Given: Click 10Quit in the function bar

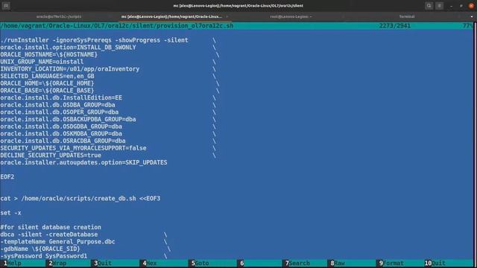Looking at the screenshot, I should [x=435, y=263].
